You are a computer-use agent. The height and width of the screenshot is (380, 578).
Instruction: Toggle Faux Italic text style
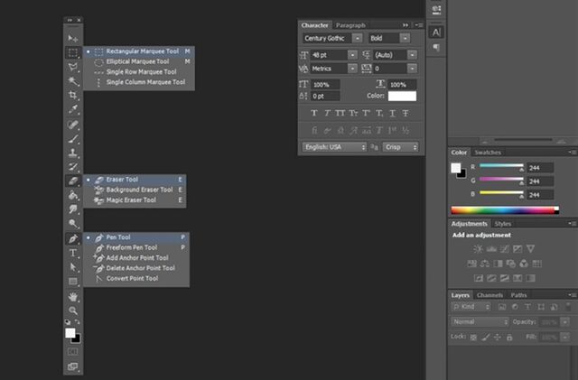[327, 113]
